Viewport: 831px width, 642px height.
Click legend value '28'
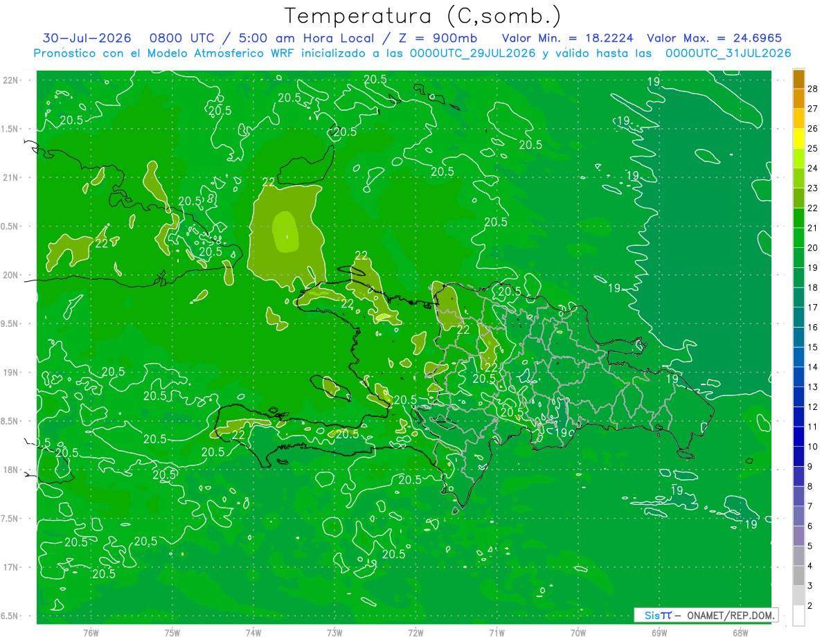pyautogui.click(x=813, y=89)
